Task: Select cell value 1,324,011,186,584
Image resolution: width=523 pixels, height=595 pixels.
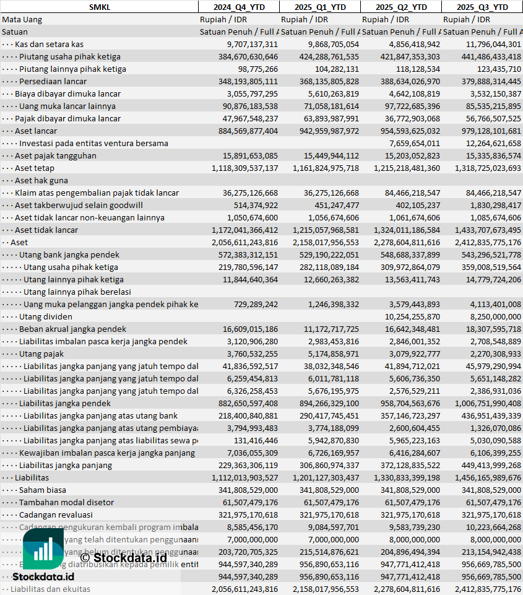Action: pyautogui.click(x=407, y=230)
